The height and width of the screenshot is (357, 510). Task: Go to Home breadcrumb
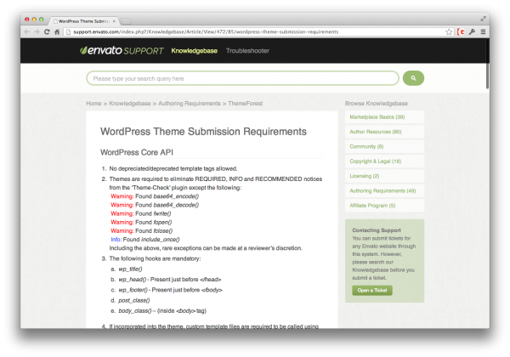coord(93,104)
